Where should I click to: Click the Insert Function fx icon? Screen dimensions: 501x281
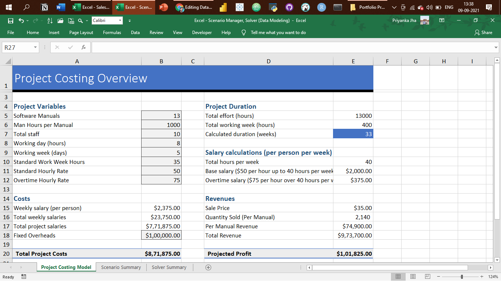pos(84,47)
